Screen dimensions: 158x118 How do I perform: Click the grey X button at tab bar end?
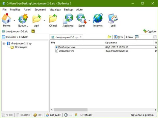pyautogui.click(x=155, y=37)
